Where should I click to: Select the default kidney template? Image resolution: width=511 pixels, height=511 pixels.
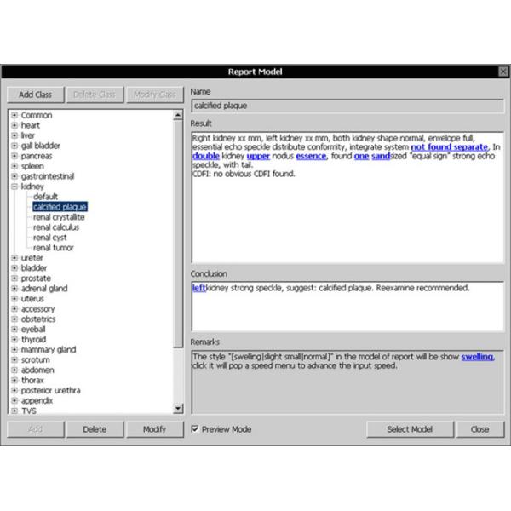coord(45,197)
